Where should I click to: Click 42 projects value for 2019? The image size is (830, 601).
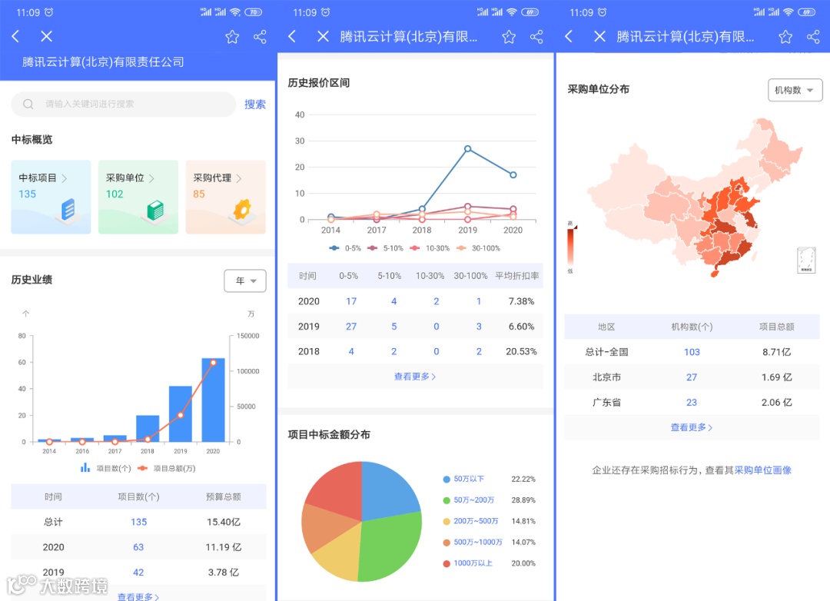tap(138, 573)
